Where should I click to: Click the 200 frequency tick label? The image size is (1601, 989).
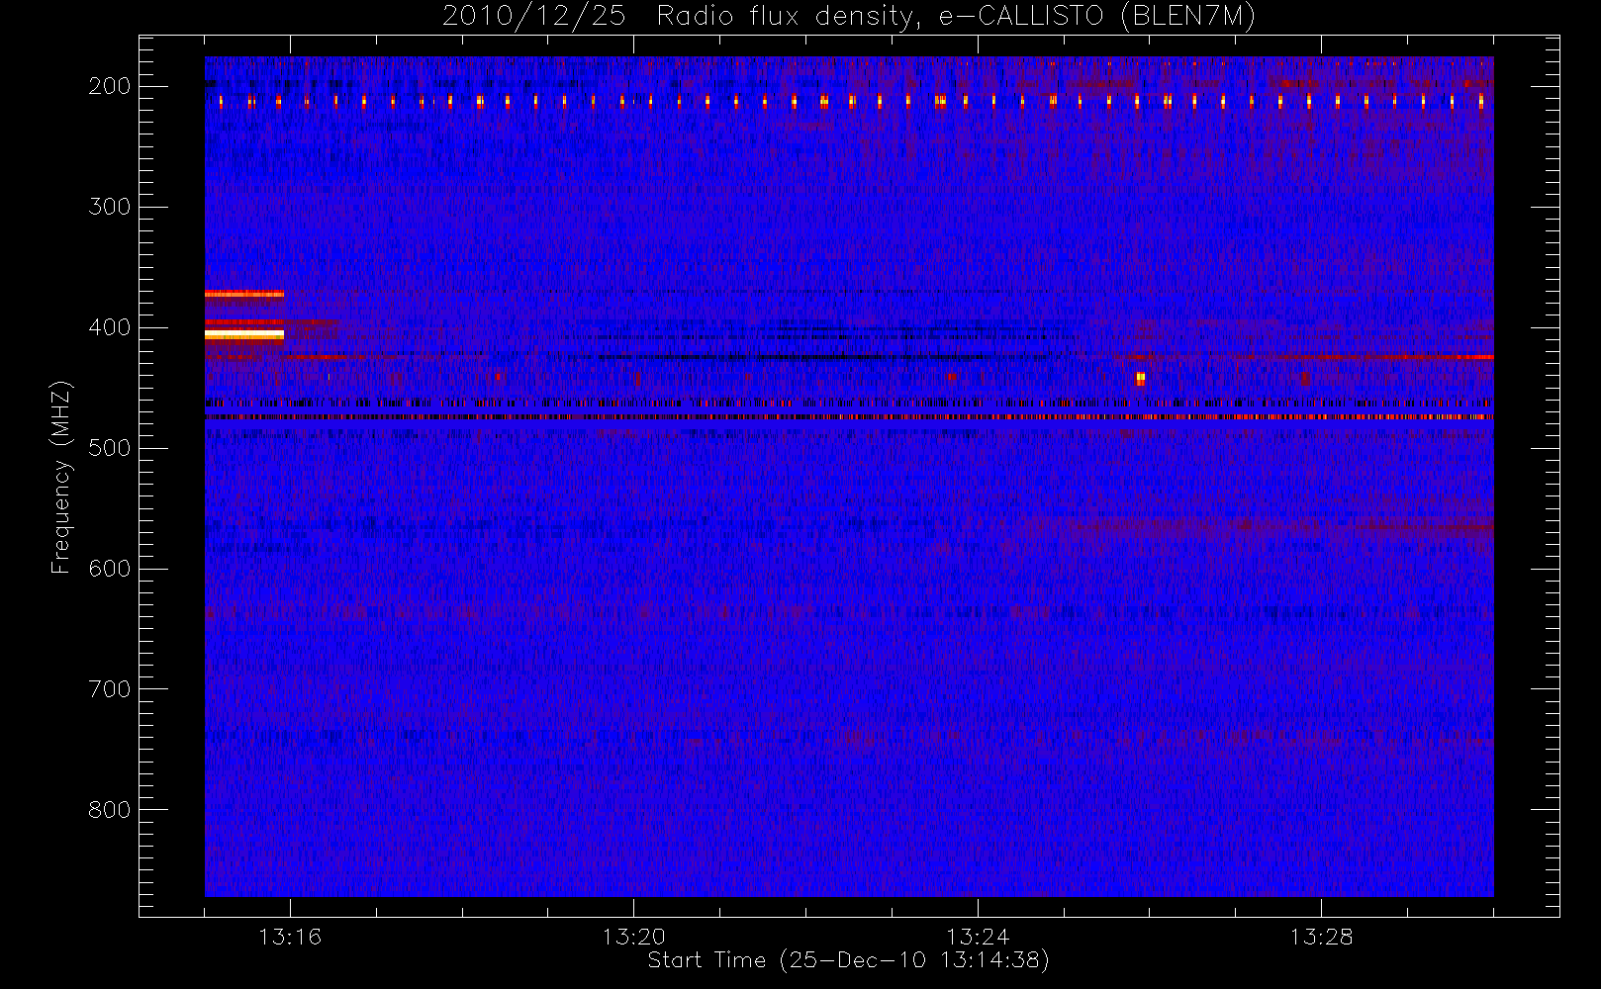coord(110,86)
